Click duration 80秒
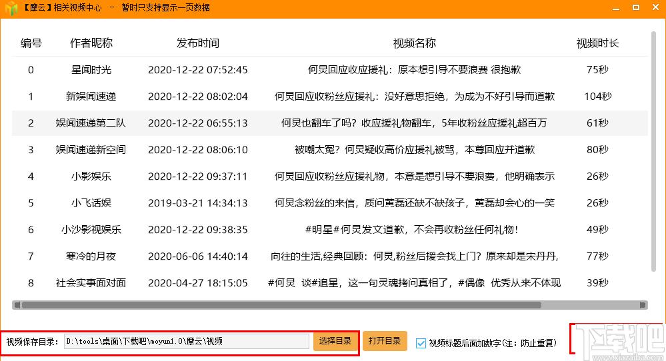 597,150
